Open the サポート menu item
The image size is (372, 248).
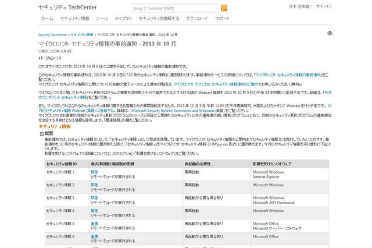[x=222, y=19]
